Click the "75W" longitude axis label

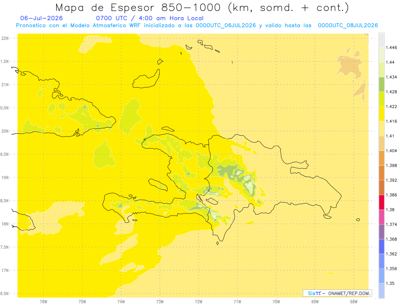(82, 302)
